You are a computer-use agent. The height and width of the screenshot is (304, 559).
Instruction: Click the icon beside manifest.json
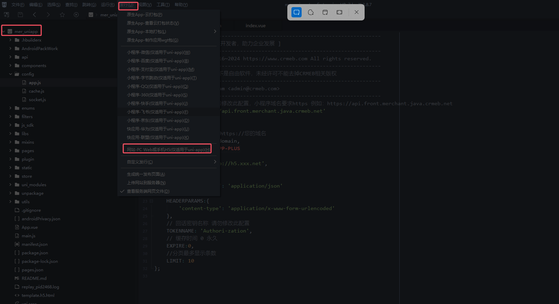click(x=17, y=244)
